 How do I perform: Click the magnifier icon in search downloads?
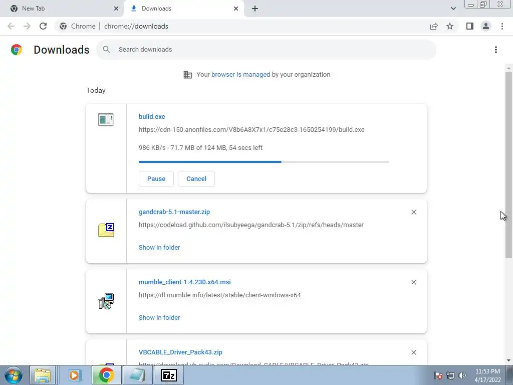106,50
